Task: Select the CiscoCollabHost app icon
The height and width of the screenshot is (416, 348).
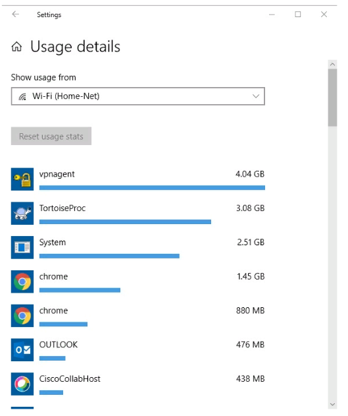Action: 22,384
